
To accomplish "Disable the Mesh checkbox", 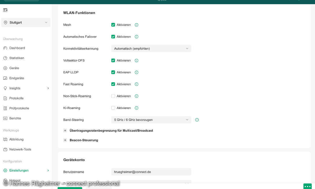I will [x=113, y=25].
